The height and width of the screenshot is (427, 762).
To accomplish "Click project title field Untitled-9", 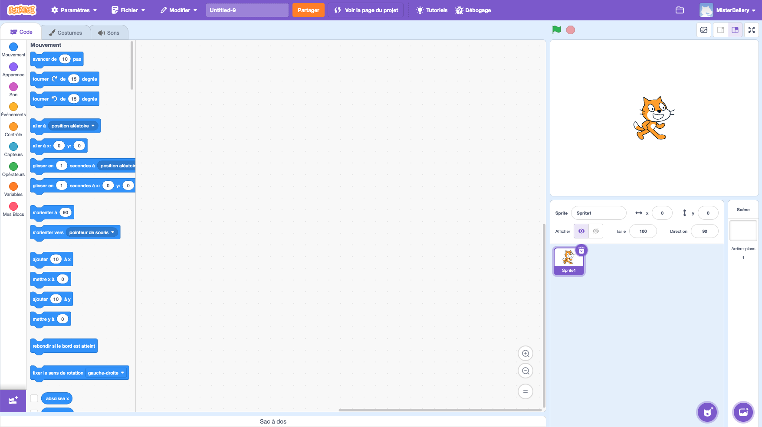I will (x=247, y=10).
